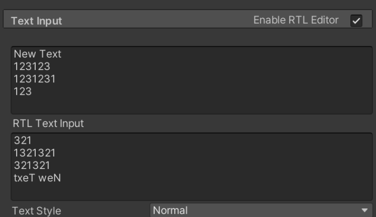Click the 'txeT weN' reversed text line
This screenshot has width=376, height=217.
click(x=38, y=178)
